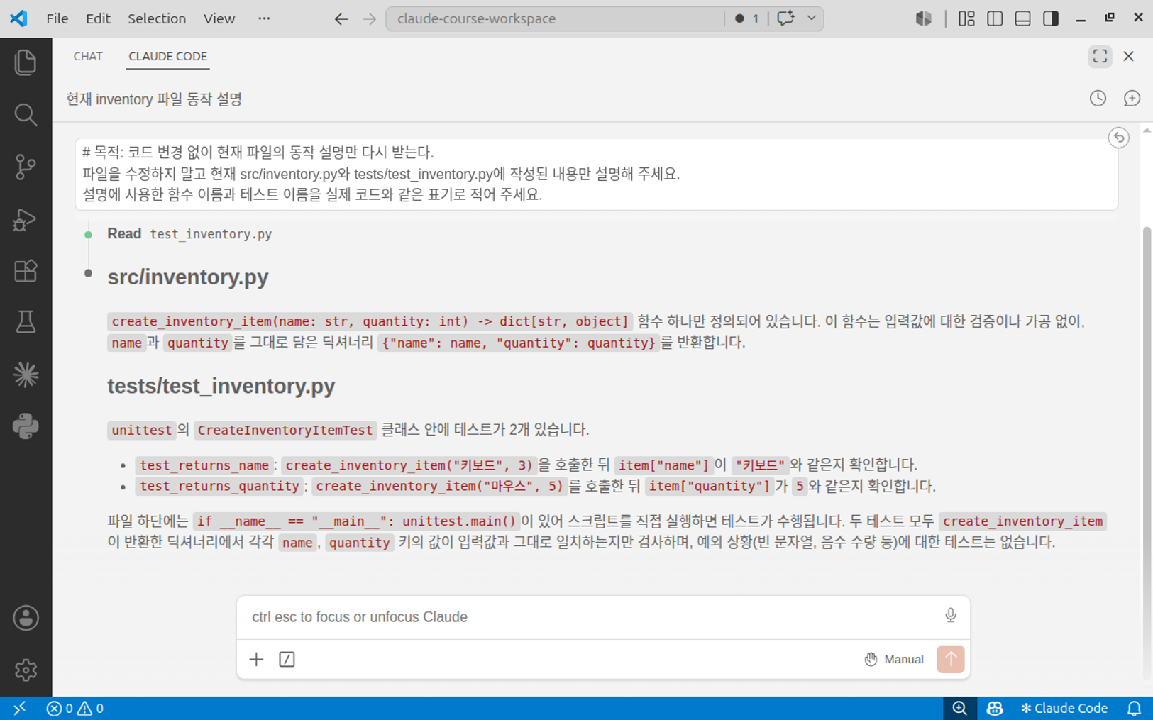The image size is (1153, 720).
Task: Open remote window status bar icon
Action: tap(19, 708)
